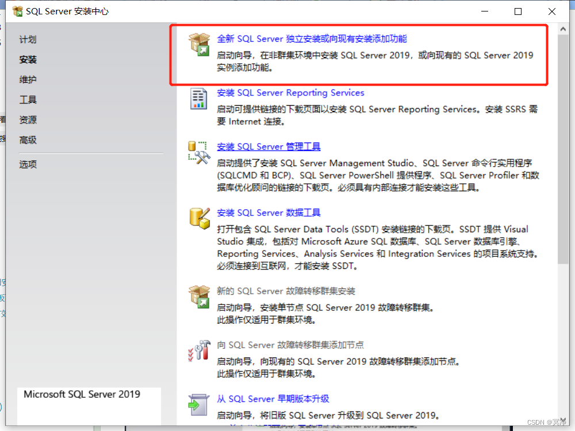This screenshot has height=431, width=575.
Task: Click description text 启动向导，在非群集环境中安装
Action: pyautogui.click(x=375, y=61)
